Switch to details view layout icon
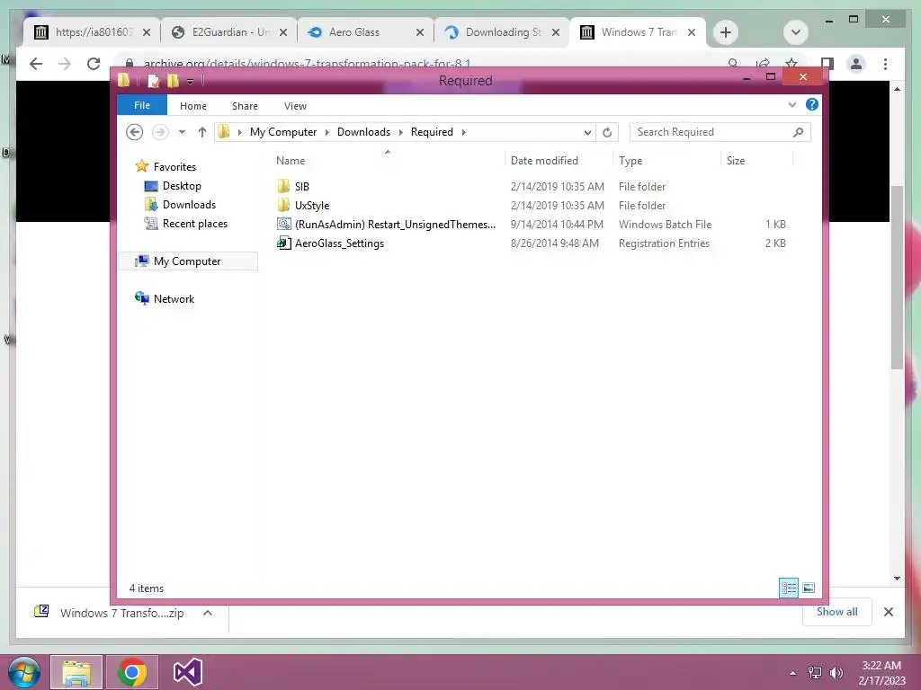This screenshot has height=690, width=921. click(789, 588)
